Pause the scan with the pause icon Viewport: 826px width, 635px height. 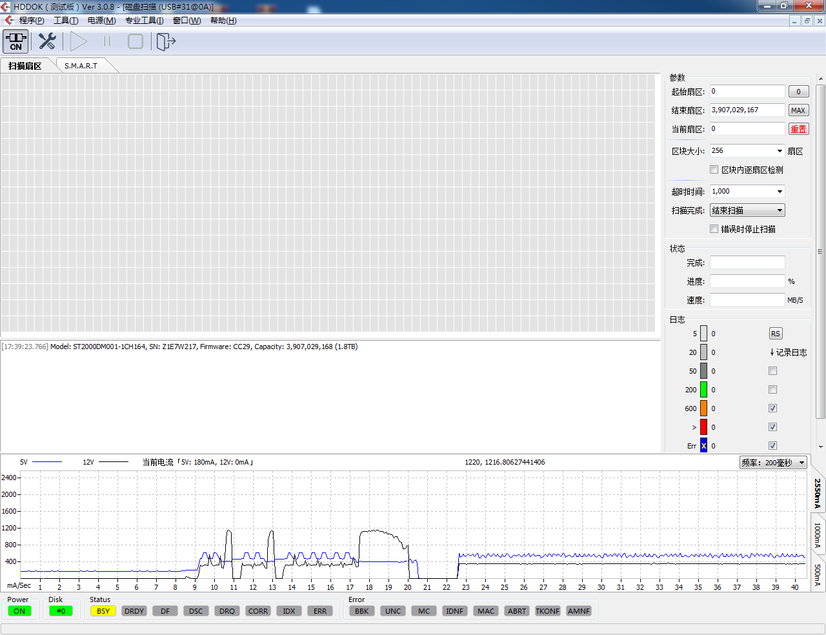[x=107, y=41]
